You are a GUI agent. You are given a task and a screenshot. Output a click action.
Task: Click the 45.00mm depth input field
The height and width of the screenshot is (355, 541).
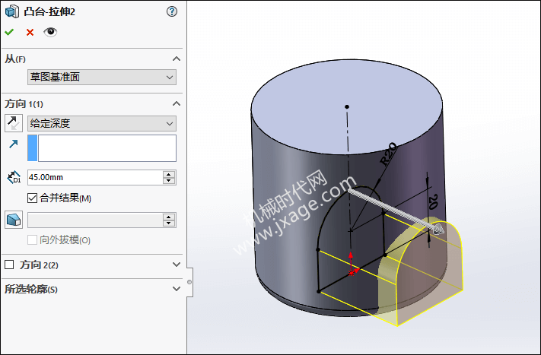pos(94,177)
